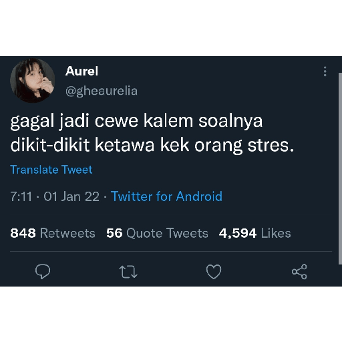This screenshot has width=342, height=342.
Task: Click the tweet line starting with gagal jadi
Action: coord(136,122)
